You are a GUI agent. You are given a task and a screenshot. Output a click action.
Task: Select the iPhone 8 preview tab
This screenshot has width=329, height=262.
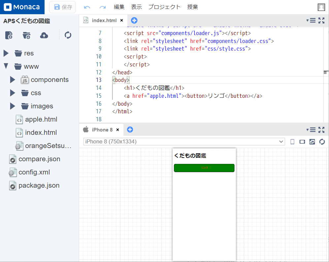coord(102,130)
